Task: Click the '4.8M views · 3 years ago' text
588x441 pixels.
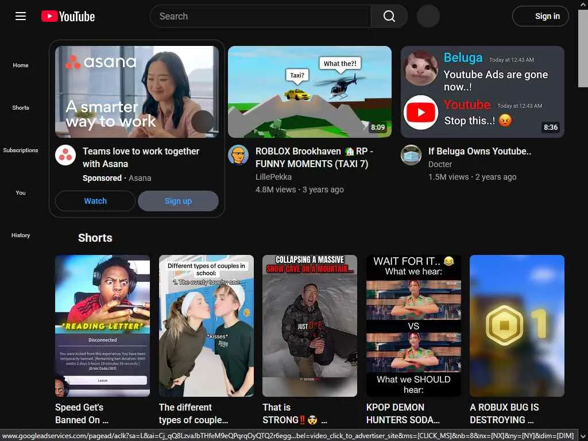Action: (299, 189)
